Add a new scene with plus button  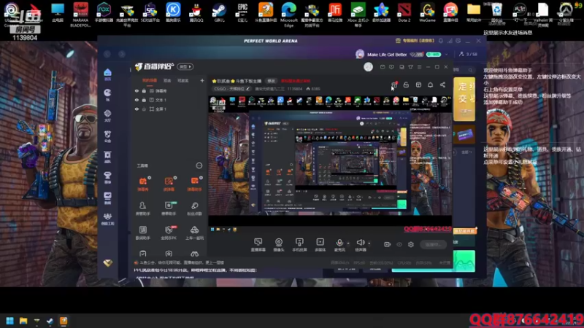point(202,80)
